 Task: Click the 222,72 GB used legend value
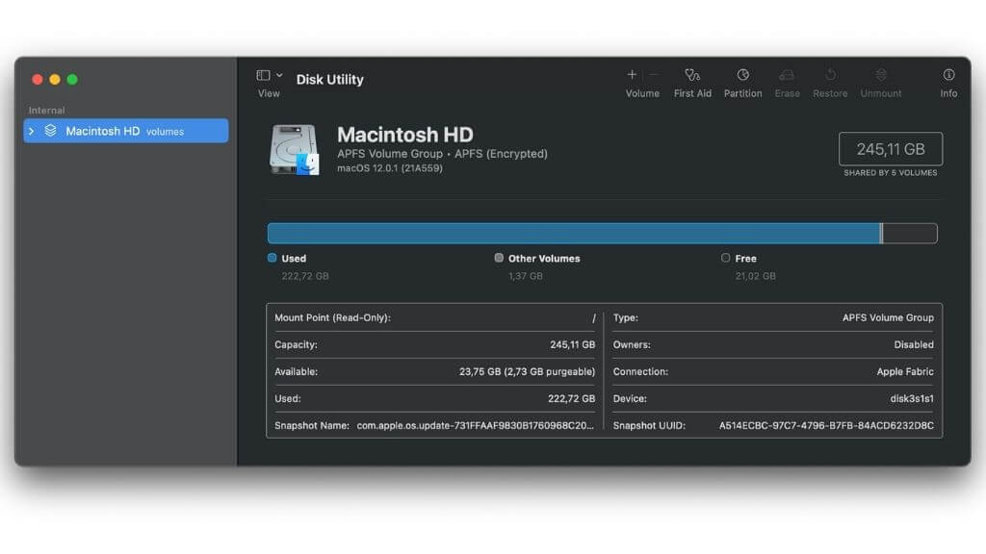click(305, 276)
